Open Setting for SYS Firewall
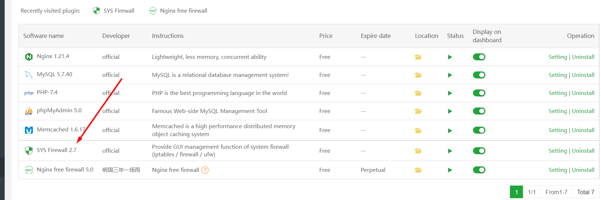This screenshot has height=200, width=601. pyautogui.click(x=558, y=151)
